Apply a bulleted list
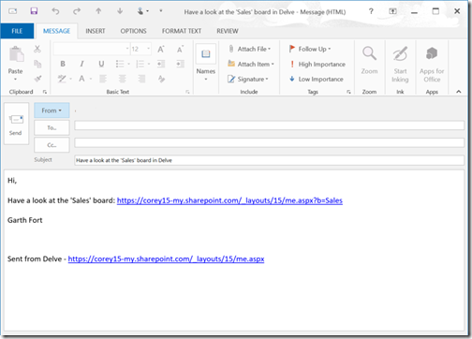Image resolution: width=472 pixels, height=339 pixels. (120, 64)
